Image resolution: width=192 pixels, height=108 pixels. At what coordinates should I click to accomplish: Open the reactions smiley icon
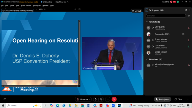[101, 99]
